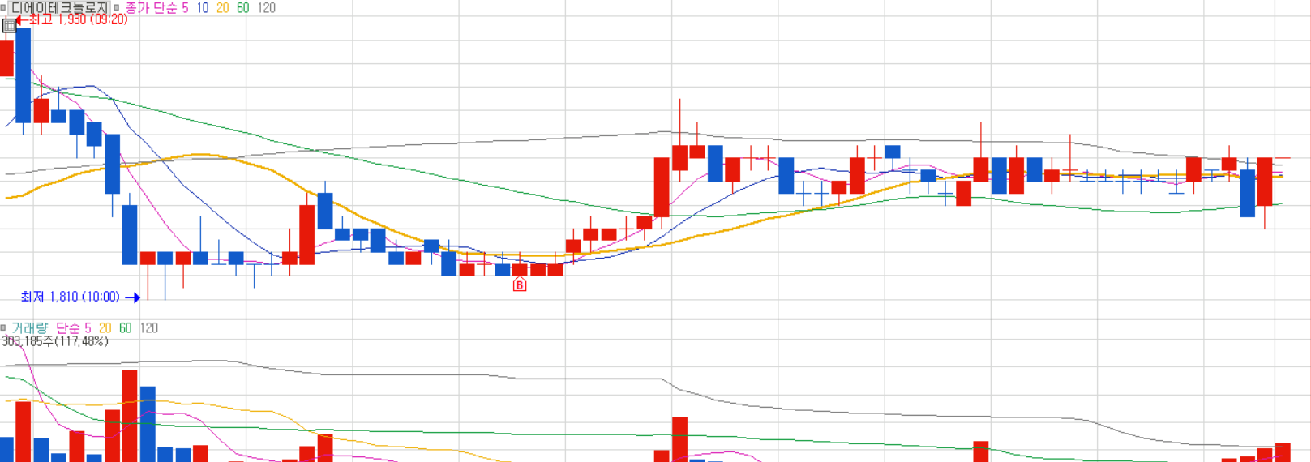Click the square marker before 거래량
Viewport: 1311px width, 462px height.
coord(3,327)
